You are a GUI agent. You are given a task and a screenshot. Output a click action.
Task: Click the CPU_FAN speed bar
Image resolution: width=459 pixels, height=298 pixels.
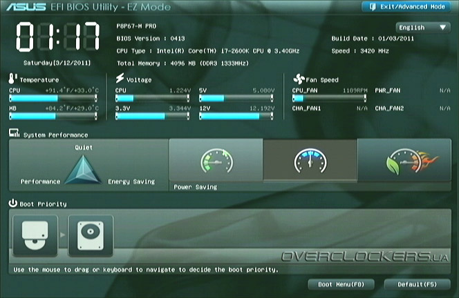point(329,99)
